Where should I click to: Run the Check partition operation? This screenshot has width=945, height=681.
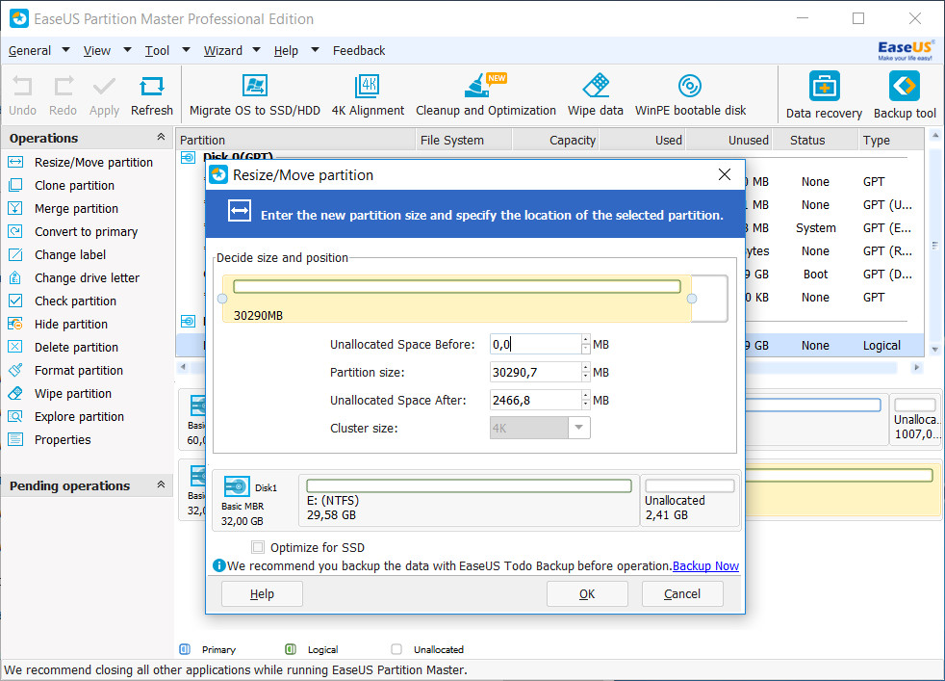[x=75, y=301]
